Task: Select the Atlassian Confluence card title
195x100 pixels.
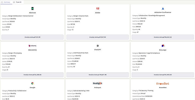Action: [x=163, y=12]
